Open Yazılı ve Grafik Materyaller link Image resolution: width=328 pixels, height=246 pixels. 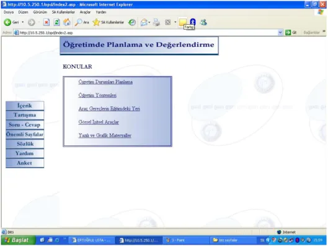click(x=105, y=135)
